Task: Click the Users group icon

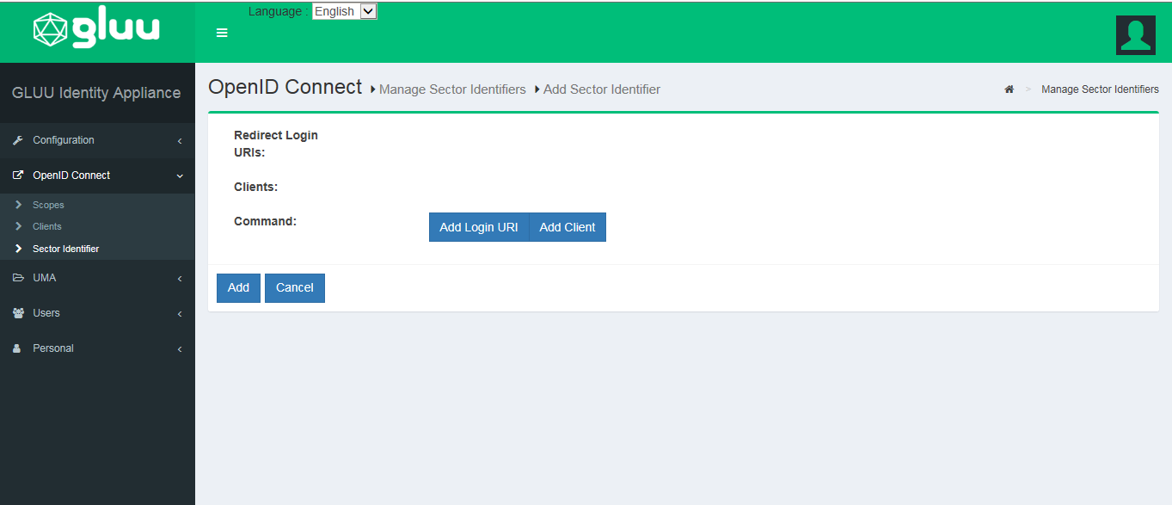Action: pyautogui.click(x=18, y=313)
